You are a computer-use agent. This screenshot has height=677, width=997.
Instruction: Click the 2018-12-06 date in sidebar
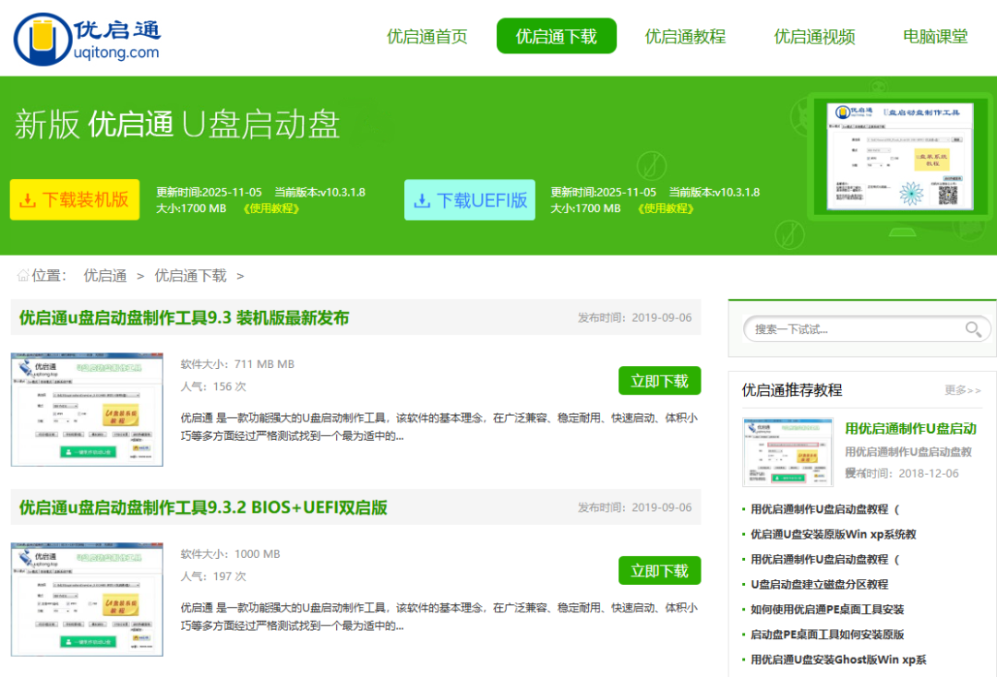tap(929, 473)
